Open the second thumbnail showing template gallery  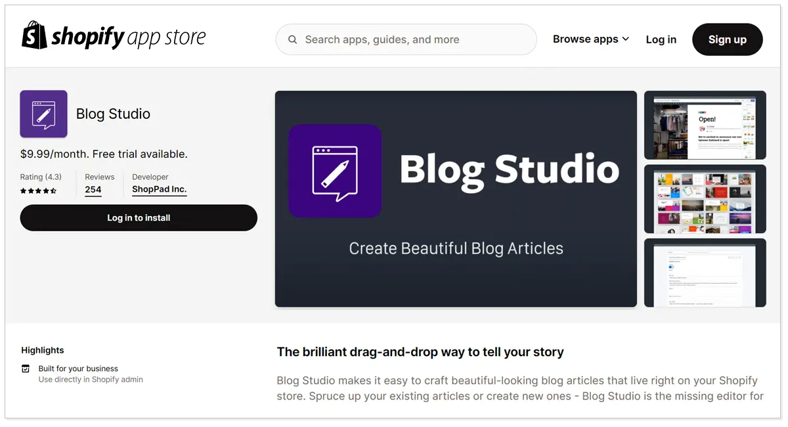(x=705, y=199)
